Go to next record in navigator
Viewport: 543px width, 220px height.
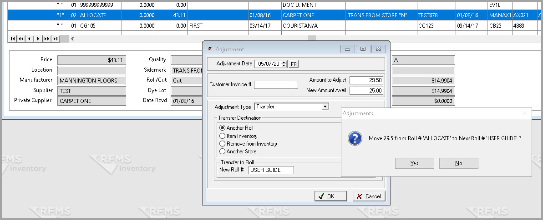pyautogui.click(x=38, y=39)
